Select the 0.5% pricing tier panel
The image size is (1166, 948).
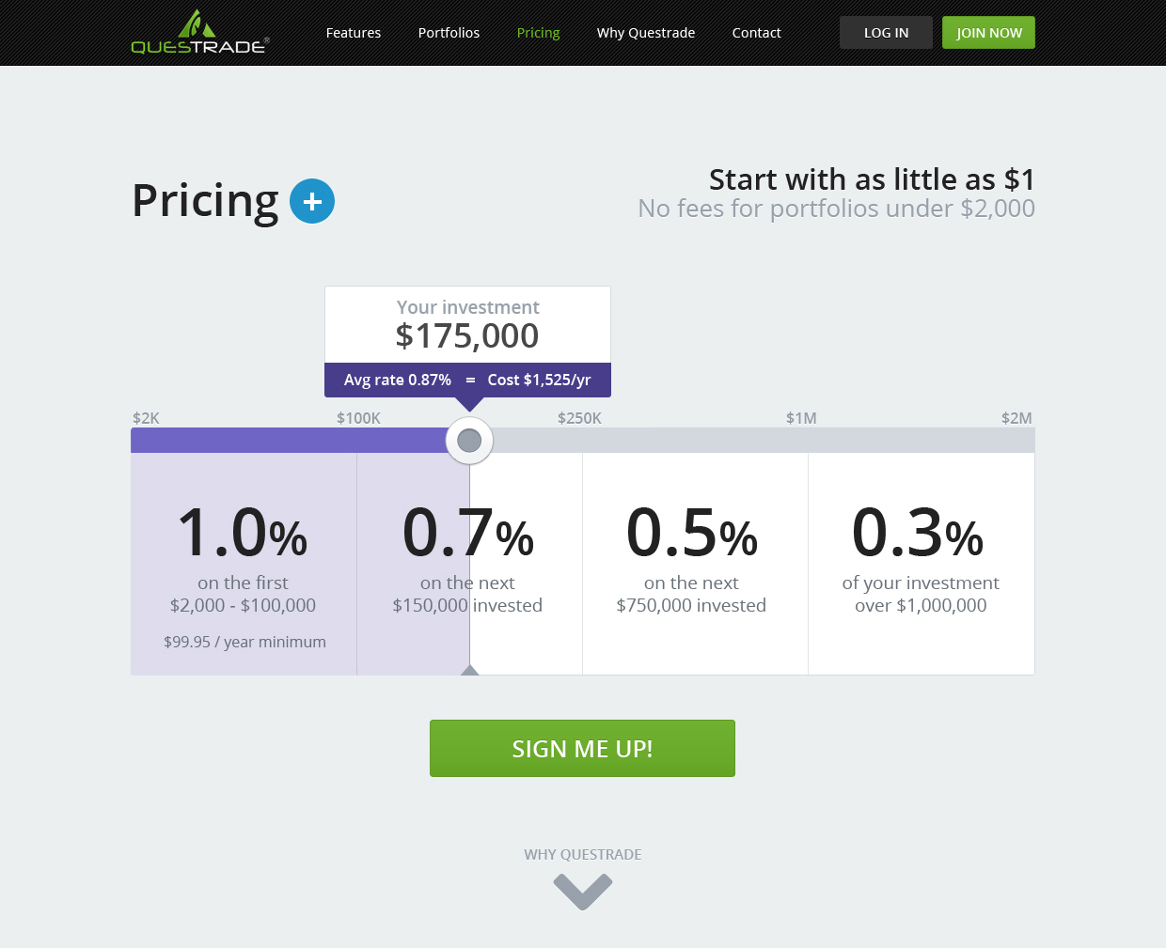(695, 564)
